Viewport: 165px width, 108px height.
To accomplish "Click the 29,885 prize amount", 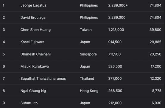I will 155,42.
